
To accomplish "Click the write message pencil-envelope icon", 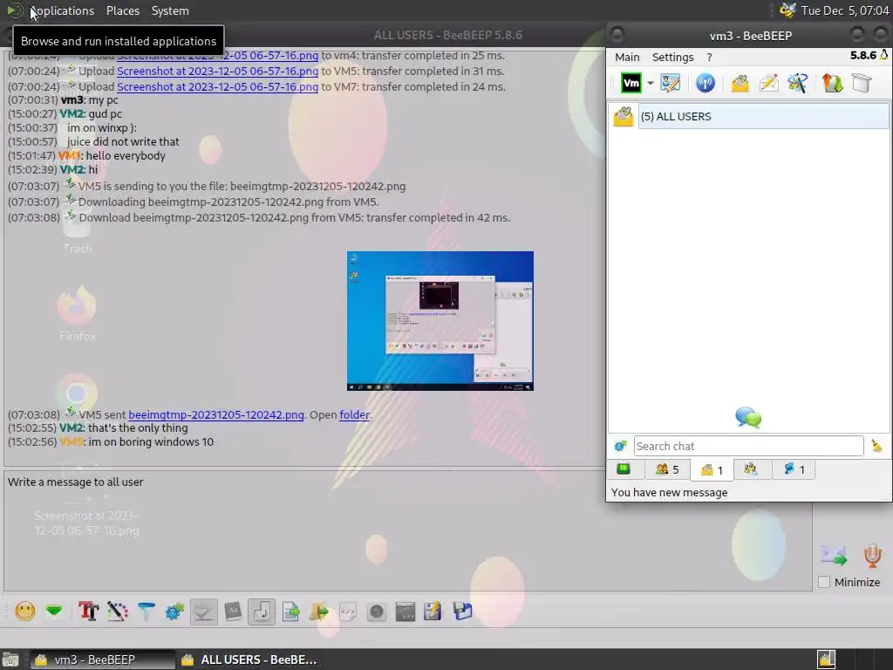I will pos(769,83).
